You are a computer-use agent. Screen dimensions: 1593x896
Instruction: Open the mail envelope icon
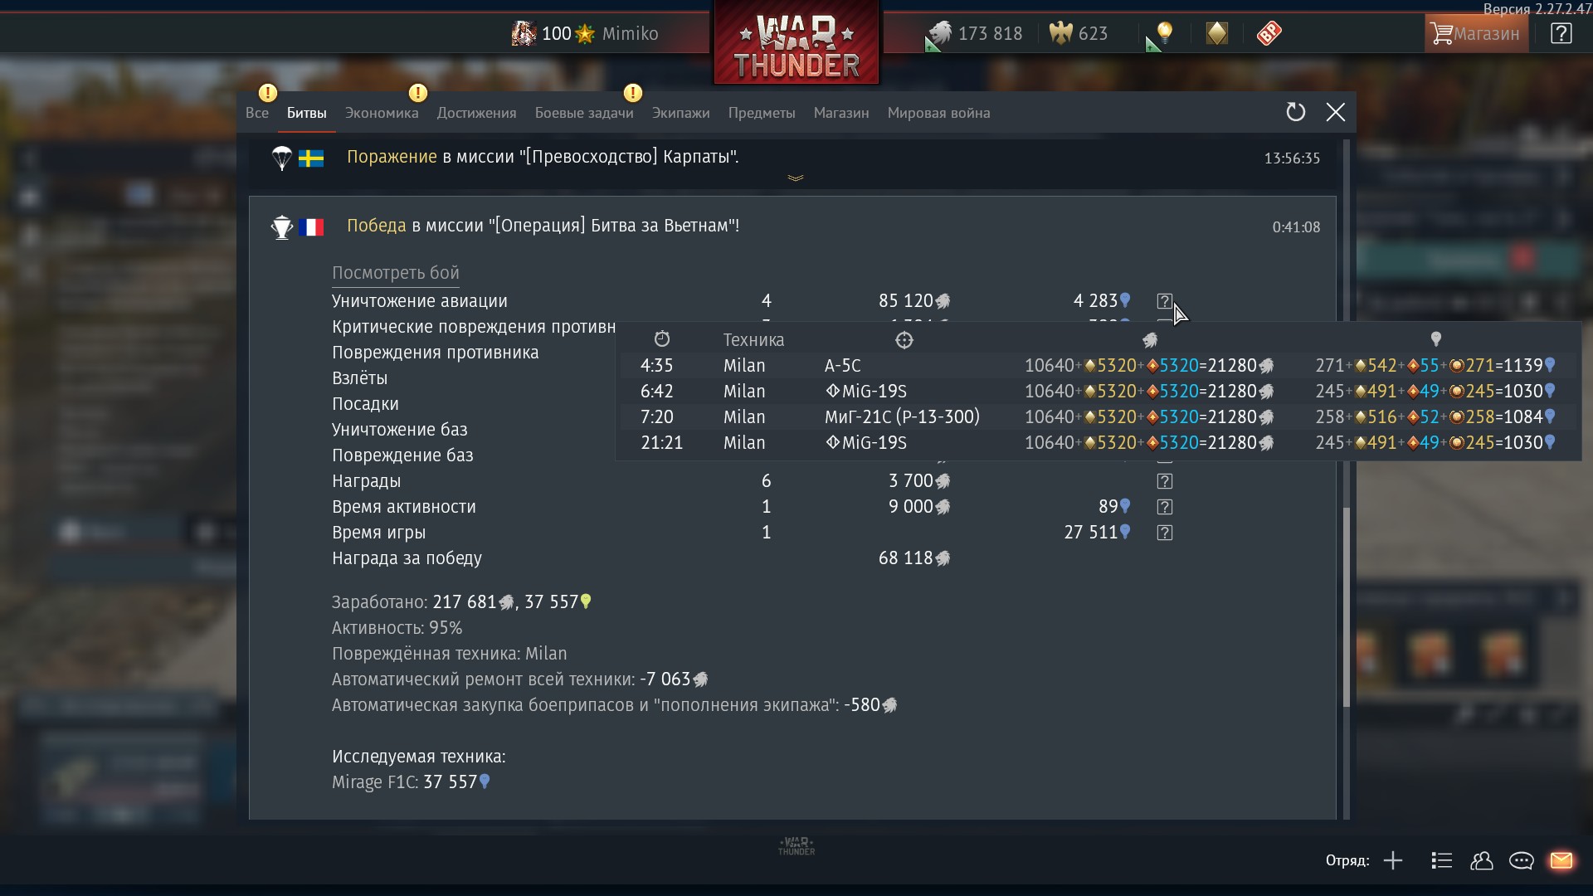click(x=1561, y=860)
